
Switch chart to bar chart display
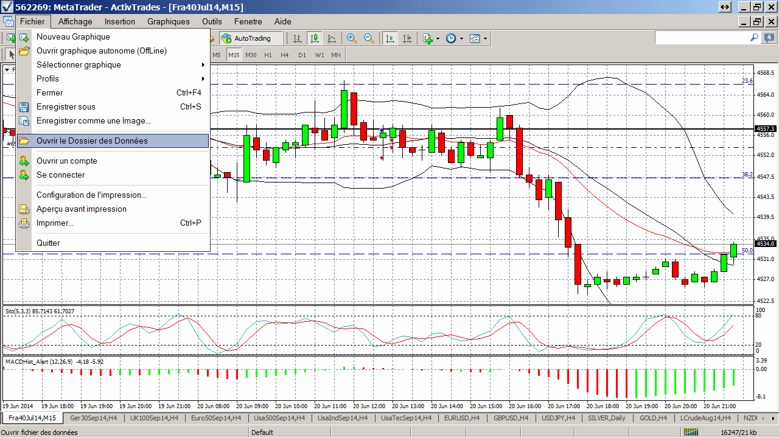click(298, 38)
